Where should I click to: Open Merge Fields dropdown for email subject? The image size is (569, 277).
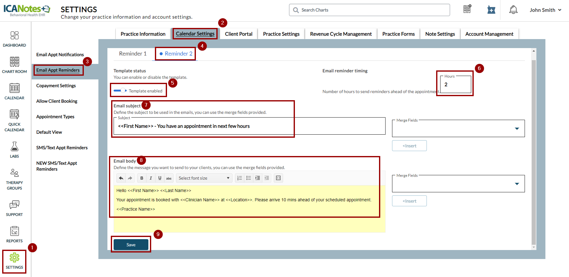[458, 129]
